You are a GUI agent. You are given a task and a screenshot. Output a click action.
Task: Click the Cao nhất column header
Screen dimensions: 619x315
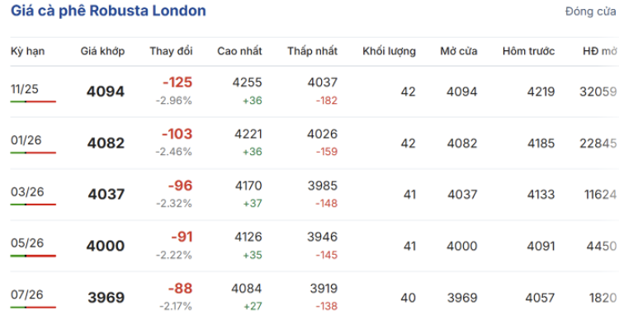click(x=239, y=51)
